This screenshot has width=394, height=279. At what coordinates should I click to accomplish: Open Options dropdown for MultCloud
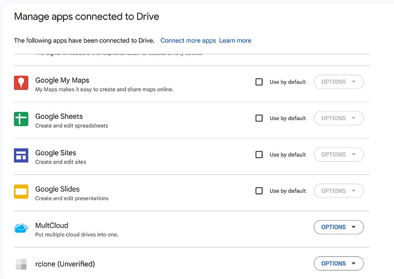[339, 227]
